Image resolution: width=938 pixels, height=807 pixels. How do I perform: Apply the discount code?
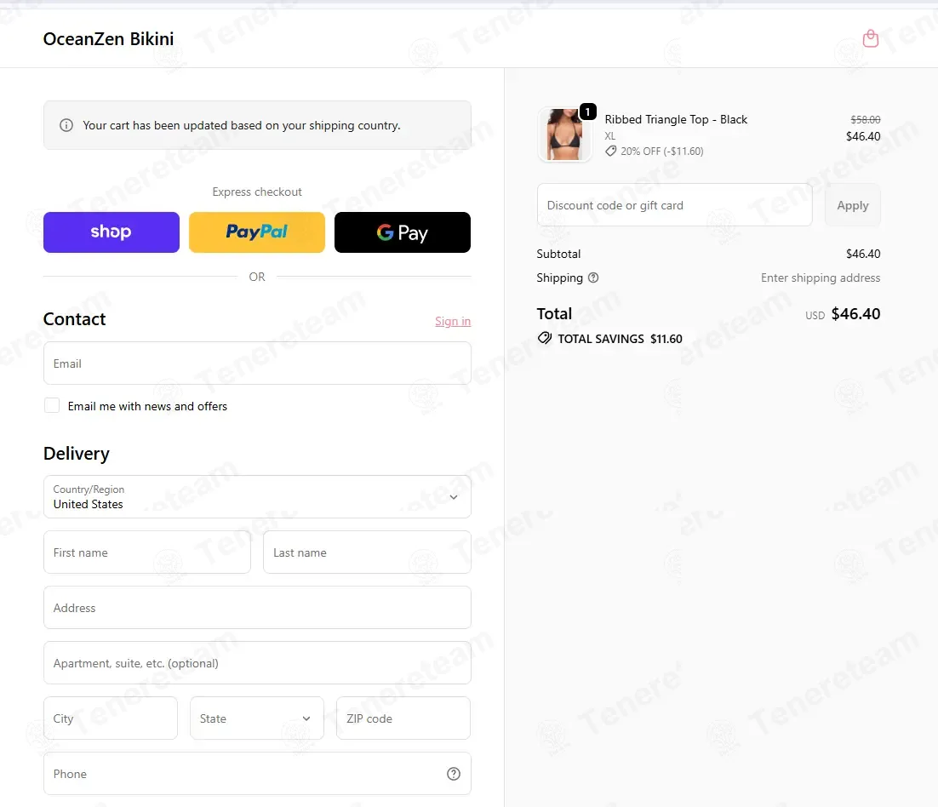tap(852, 205)
